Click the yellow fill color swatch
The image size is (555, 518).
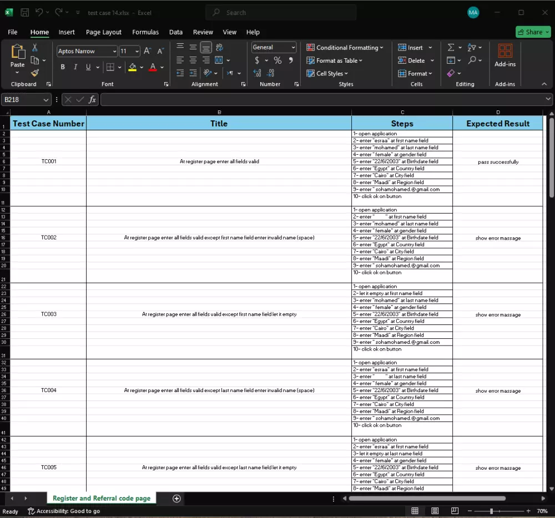132,67
